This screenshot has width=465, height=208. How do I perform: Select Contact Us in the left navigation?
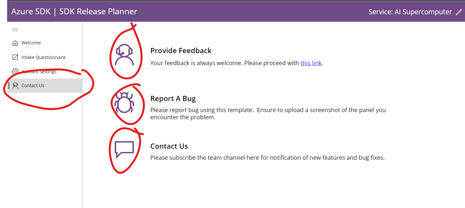click(33, 85)
